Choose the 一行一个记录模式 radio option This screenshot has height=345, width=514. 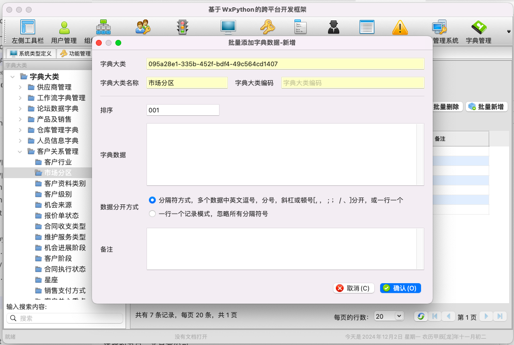(x=153, y=214)
